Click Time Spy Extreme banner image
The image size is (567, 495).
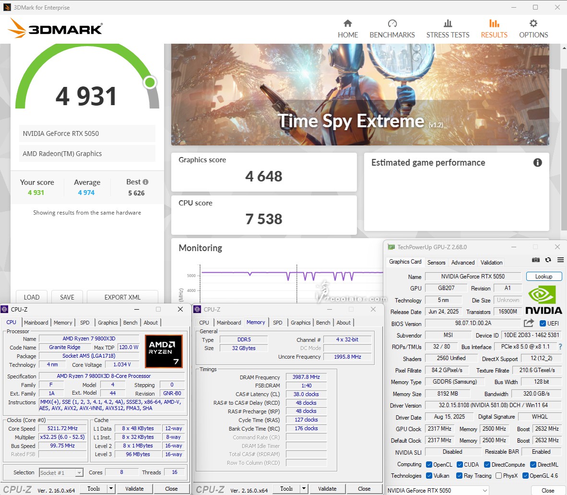tap(360, 95)
